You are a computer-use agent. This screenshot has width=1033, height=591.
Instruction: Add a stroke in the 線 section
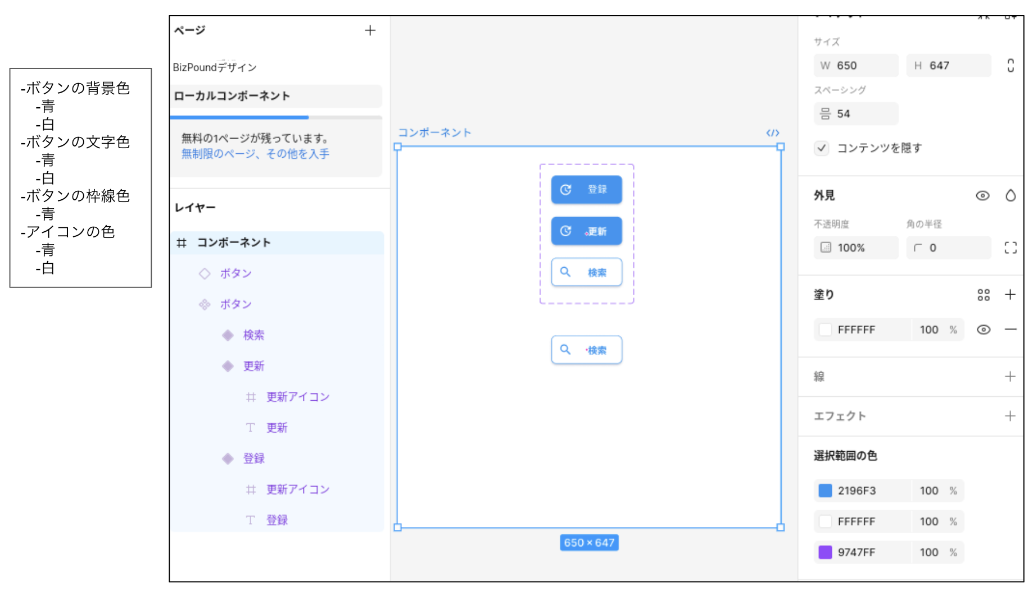coord(1010,376)
